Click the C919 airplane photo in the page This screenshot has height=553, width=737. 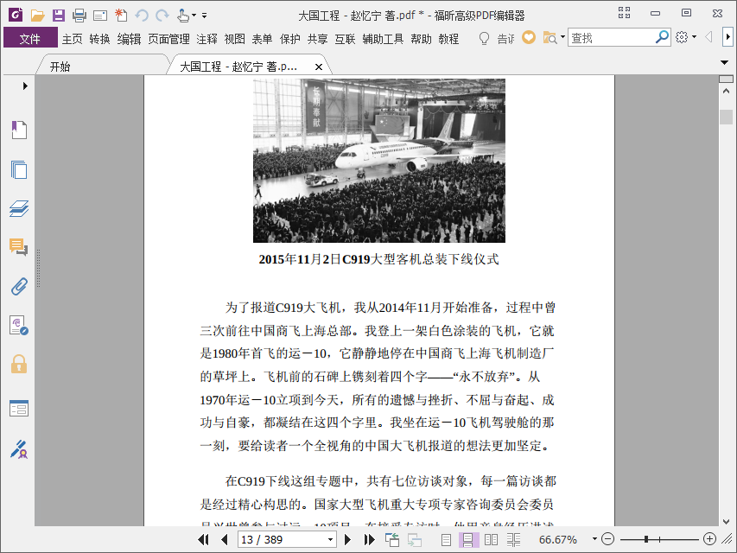coord(379,161)
